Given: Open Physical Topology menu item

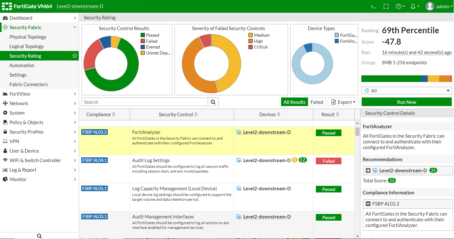Looking at the screenshot, I should (28, 37).
